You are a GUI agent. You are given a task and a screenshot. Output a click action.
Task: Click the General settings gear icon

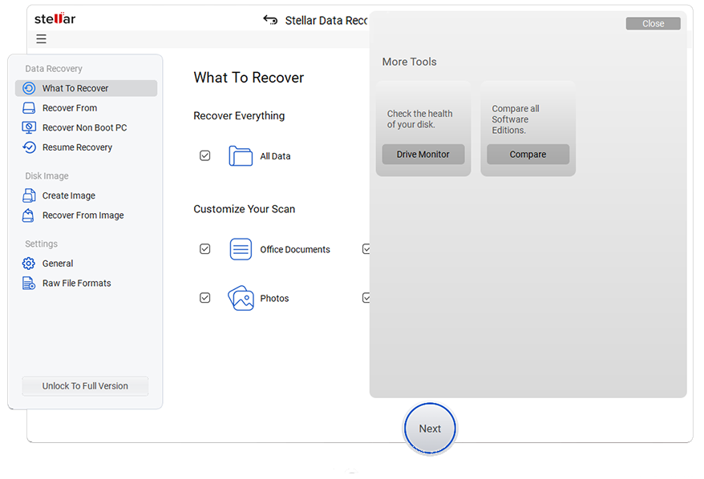click(29, 264)
